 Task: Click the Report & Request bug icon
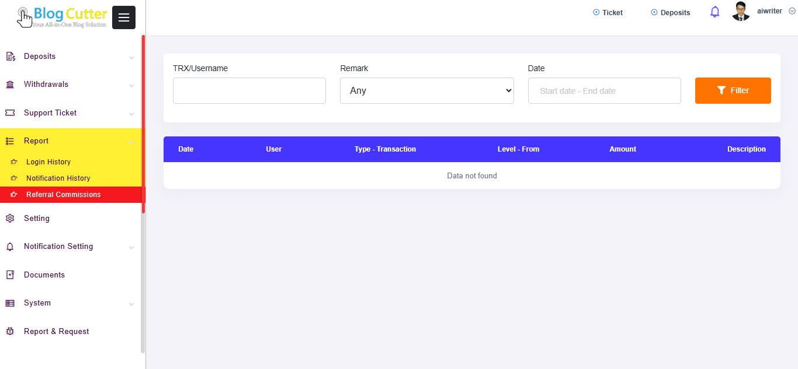pos(10,332)
